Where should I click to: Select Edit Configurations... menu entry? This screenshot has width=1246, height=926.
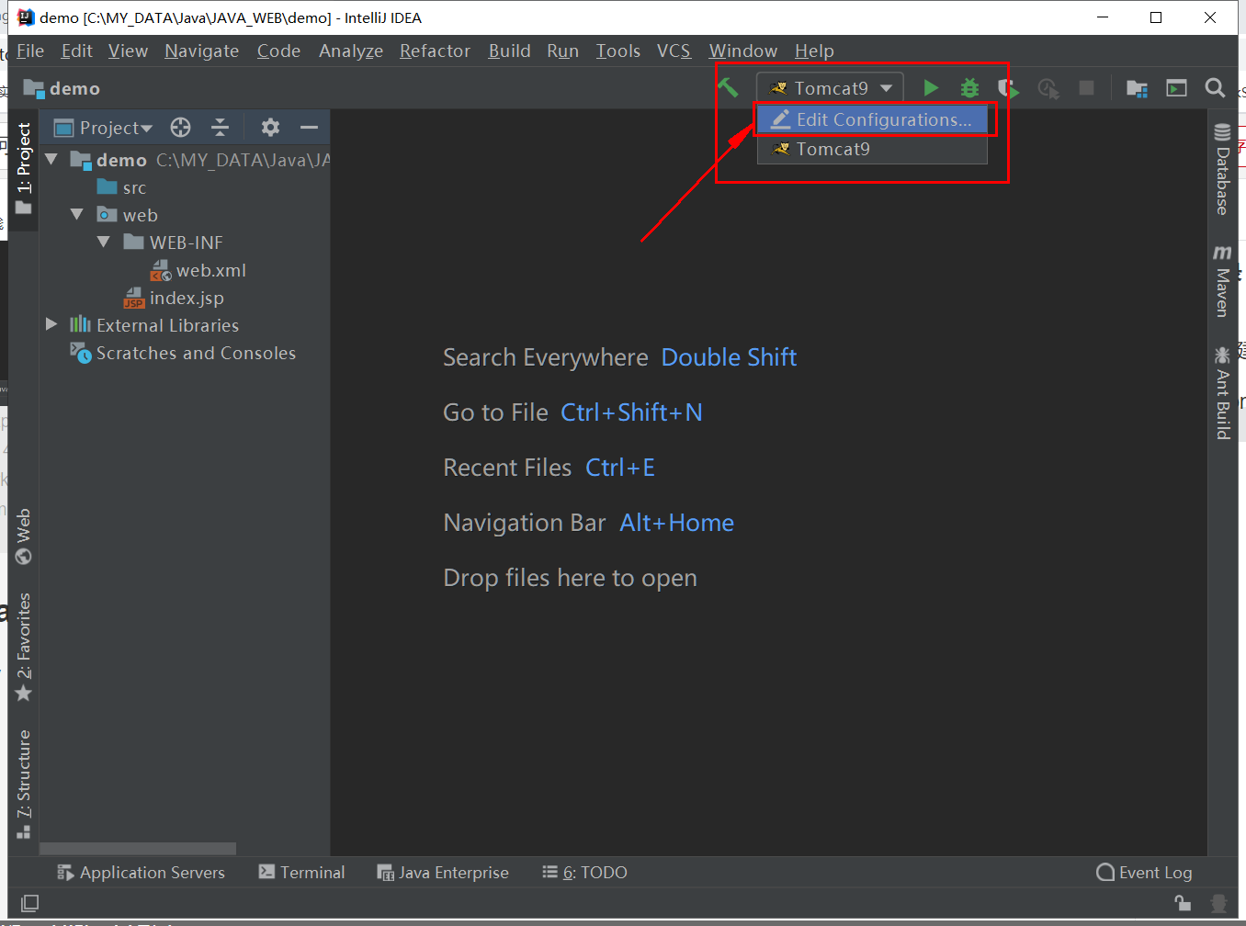click(871, 119)
